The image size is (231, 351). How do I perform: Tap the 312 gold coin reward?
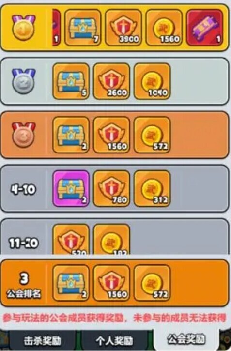tap(152, 188)
